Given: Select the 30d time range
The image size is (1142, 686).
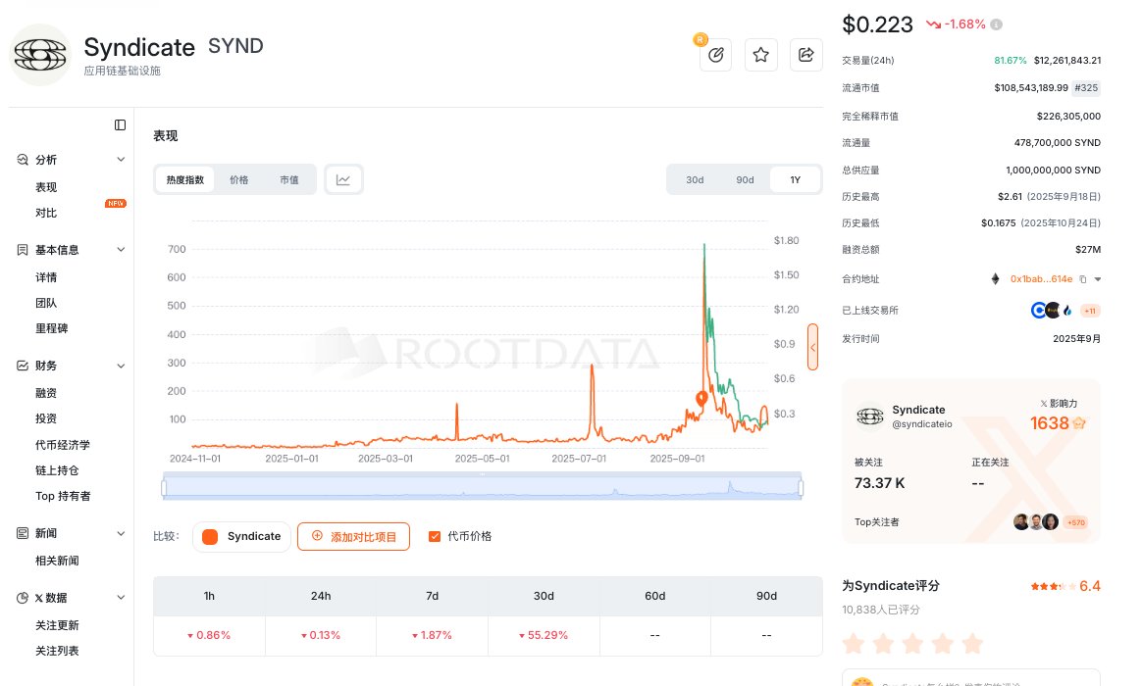Looking at the screenshot, I should coord(695,180).
